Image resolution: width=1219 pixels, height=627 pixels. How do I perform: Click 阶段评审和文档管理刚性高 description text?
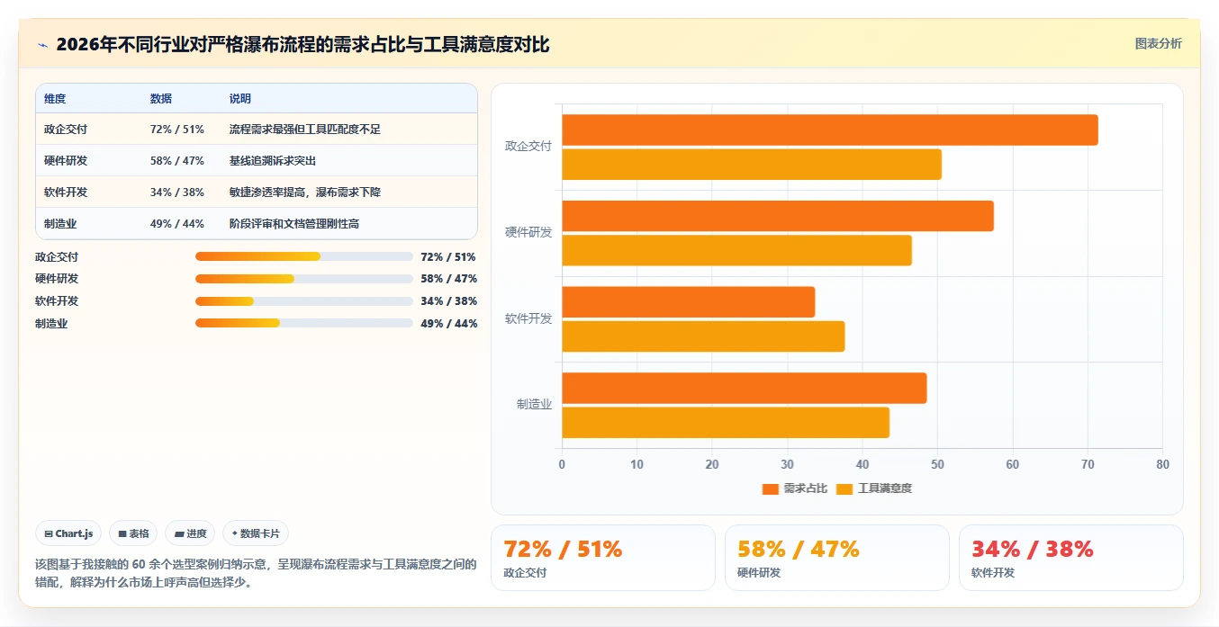[294, 224]
